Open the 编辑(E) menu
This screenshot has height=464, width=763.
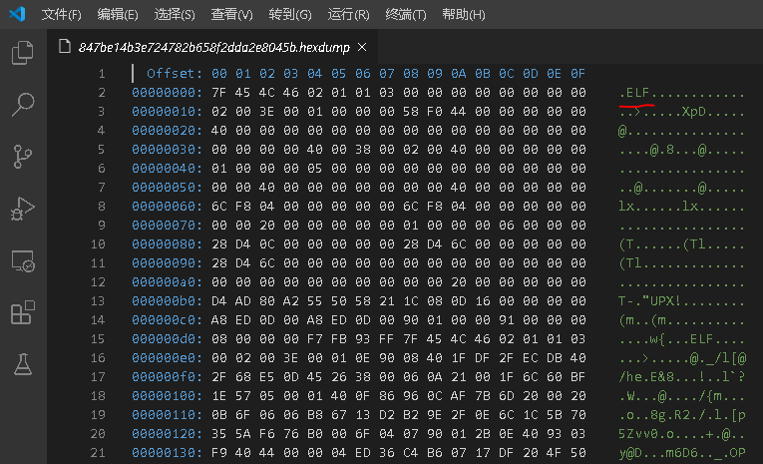click(118, 15)
